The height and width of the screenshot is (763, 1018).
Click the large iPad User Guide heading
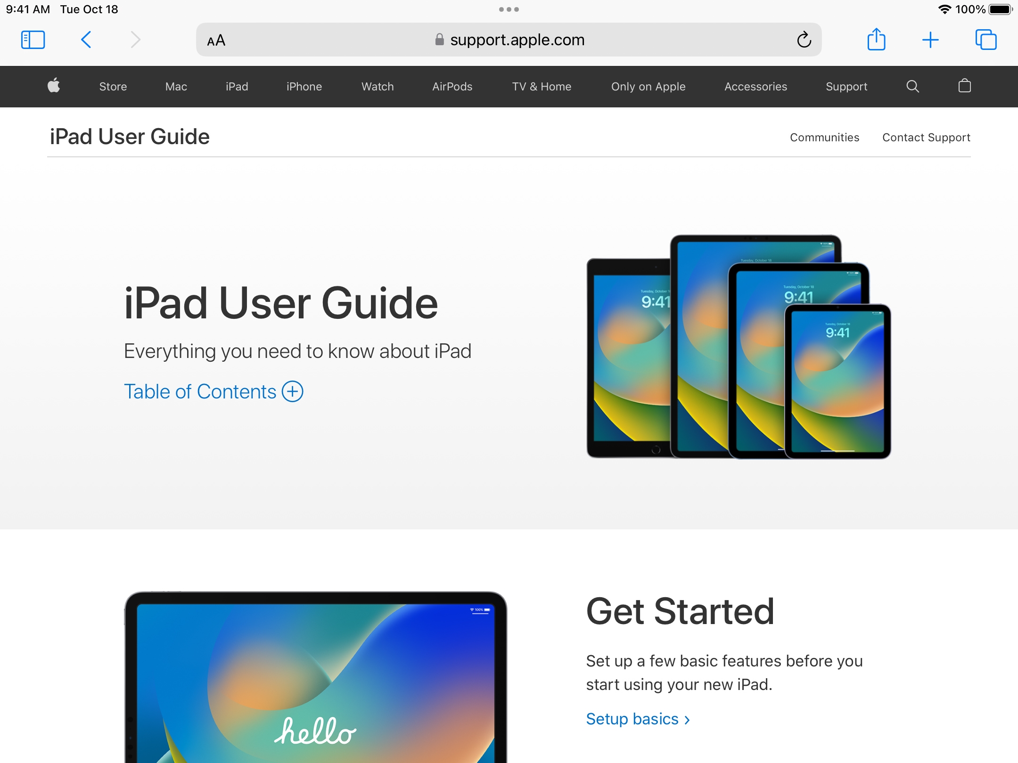coord(281,303)
